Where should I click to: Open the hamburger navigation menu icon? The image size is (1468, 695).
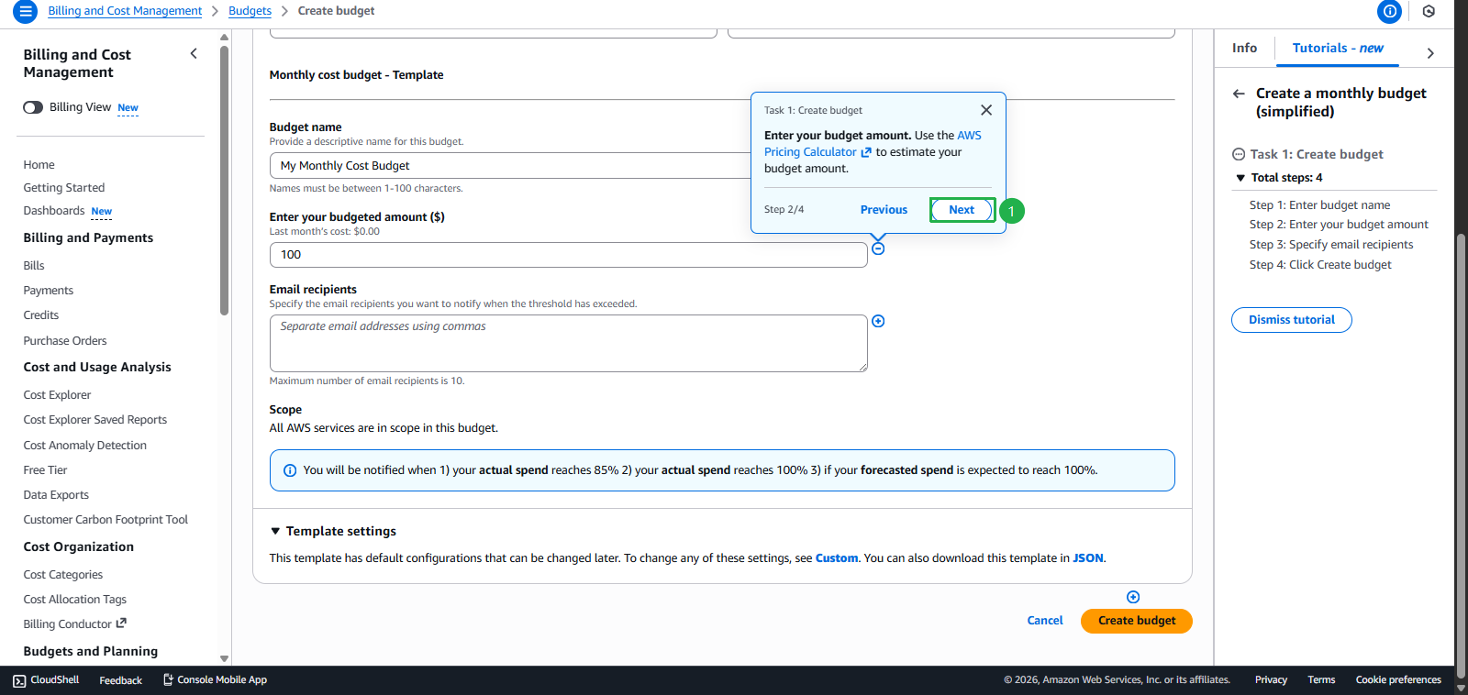25,11
